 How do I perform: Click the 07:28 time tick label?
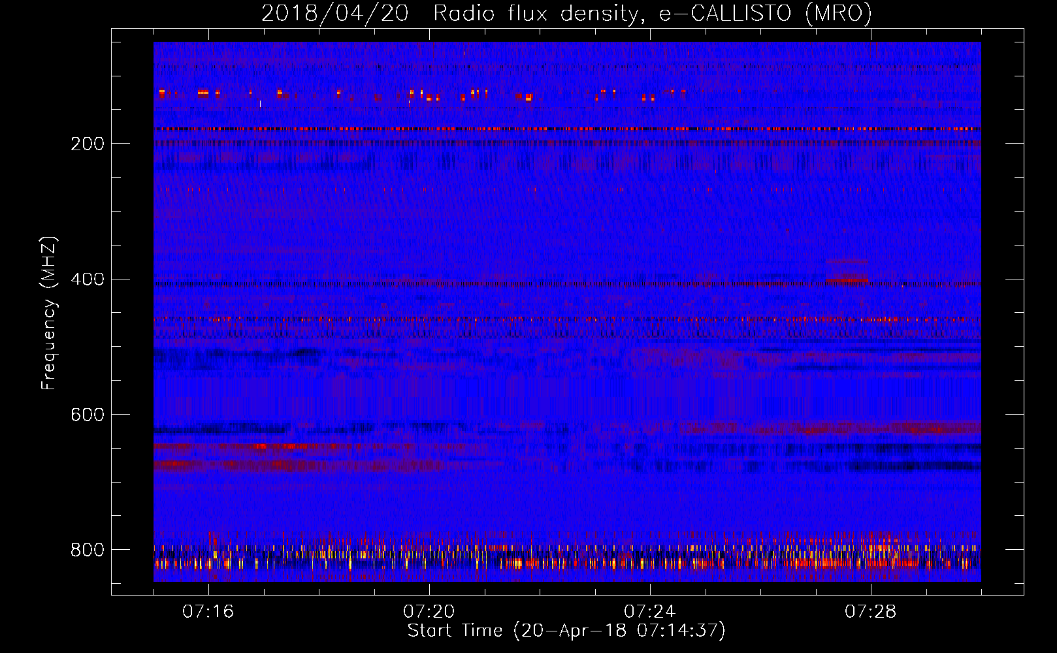click(x=870, y=611)
